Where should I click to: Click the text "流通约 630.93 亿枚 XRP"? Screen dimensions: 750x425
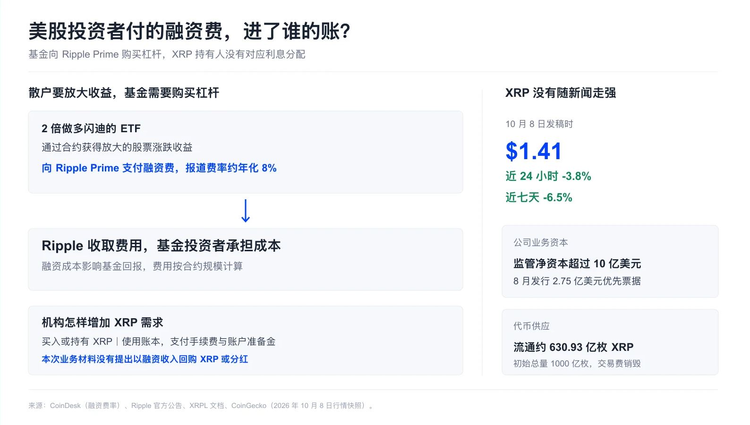point(573,347)
